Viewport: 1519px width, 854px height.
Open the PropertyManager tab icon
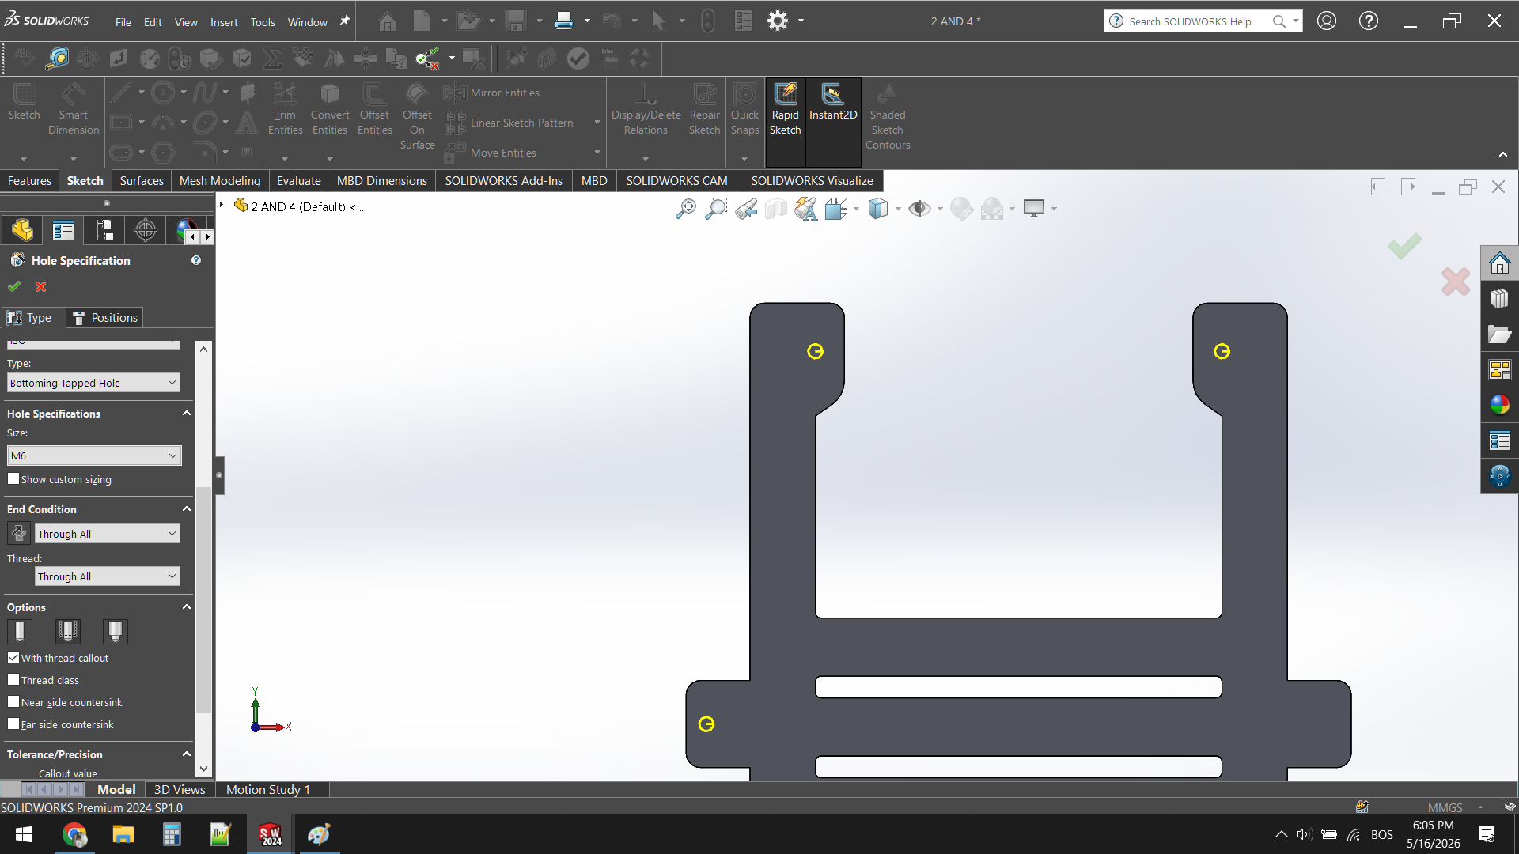click(x=63, y=230)
